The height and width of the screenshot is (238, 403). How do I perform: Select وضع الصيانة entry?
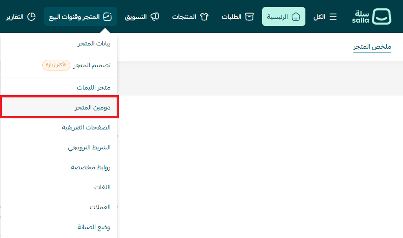(x=59, y=227)
